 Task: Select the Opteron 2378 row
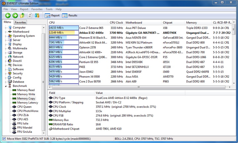point(140,47)
